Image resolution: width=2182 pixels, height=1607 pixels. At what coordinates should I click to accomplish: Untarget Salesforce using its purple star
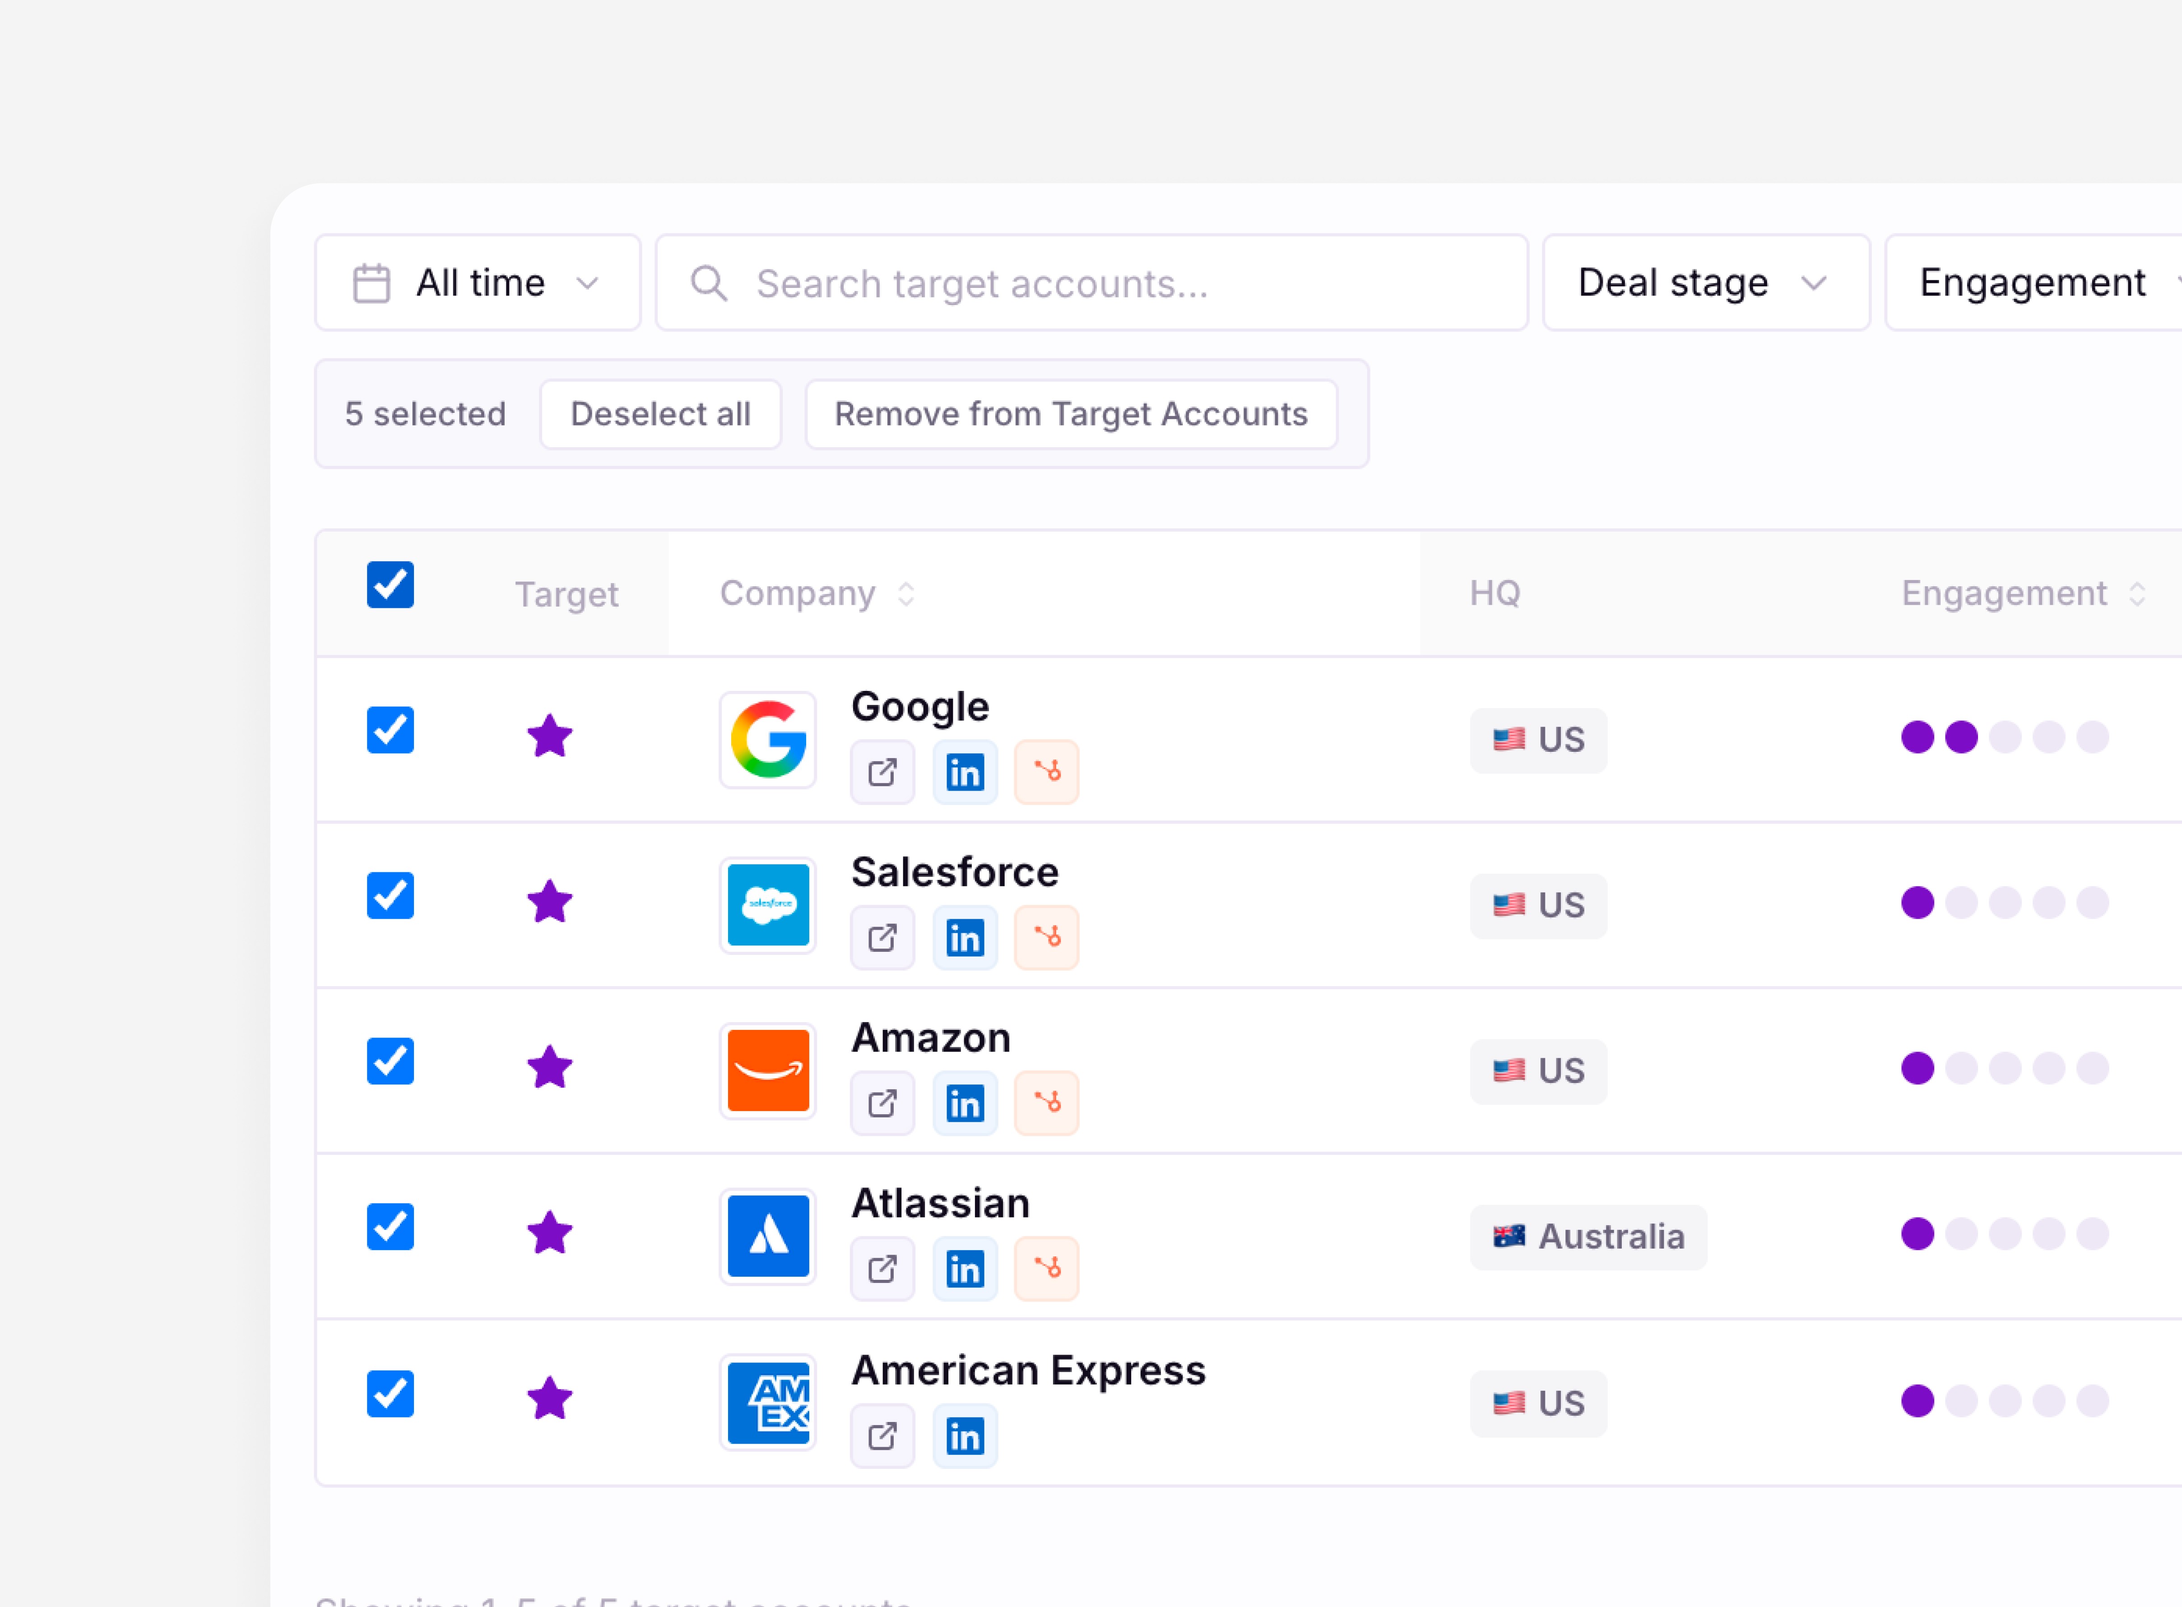tap(550, 902)
